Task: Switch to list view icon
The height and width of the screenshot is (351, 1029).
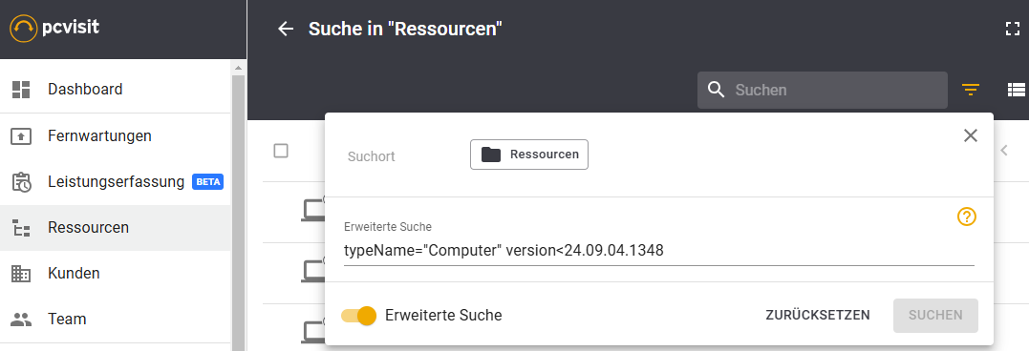Action: tap(1017, 90)
